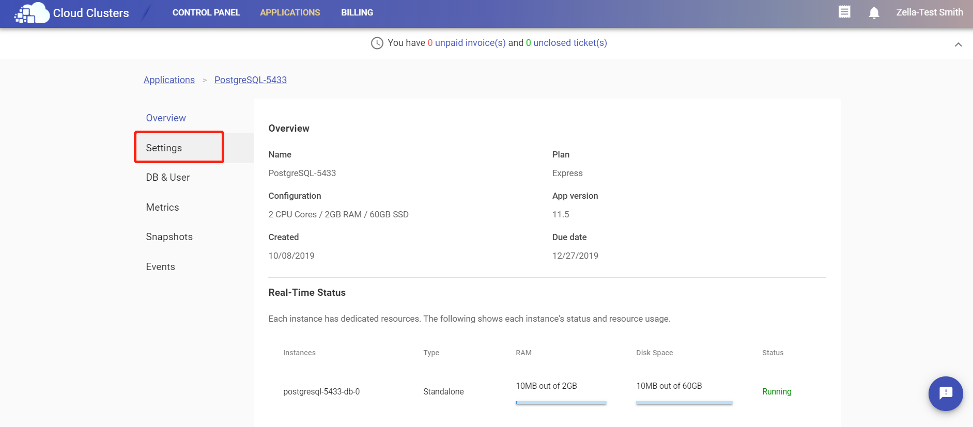The width and height of the screenshot is (973, 427).
Task: Open the tickets list icon in the header
Action: (x=844, y=12)
